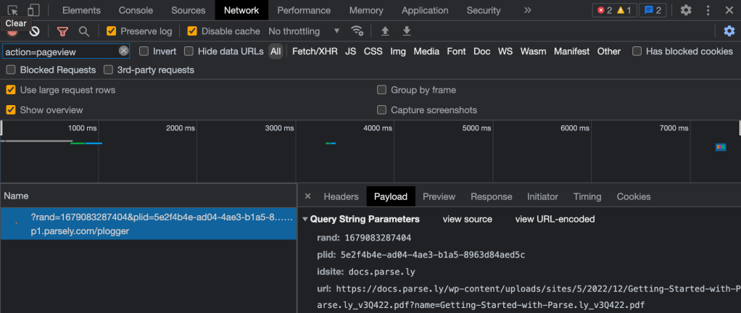Open the Preview tab

pyautogui.click(x=439, y=196)
